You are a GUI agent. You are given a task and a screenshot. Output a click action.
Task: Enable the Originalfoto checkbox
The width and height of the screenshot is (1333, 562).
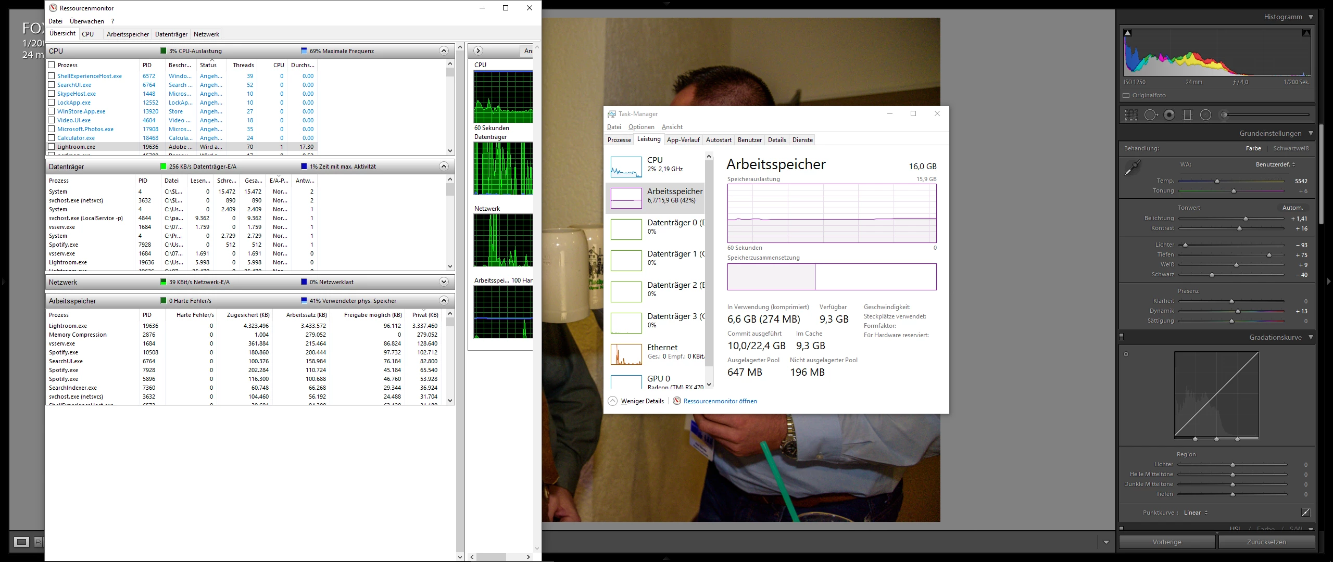(1126, 96)
